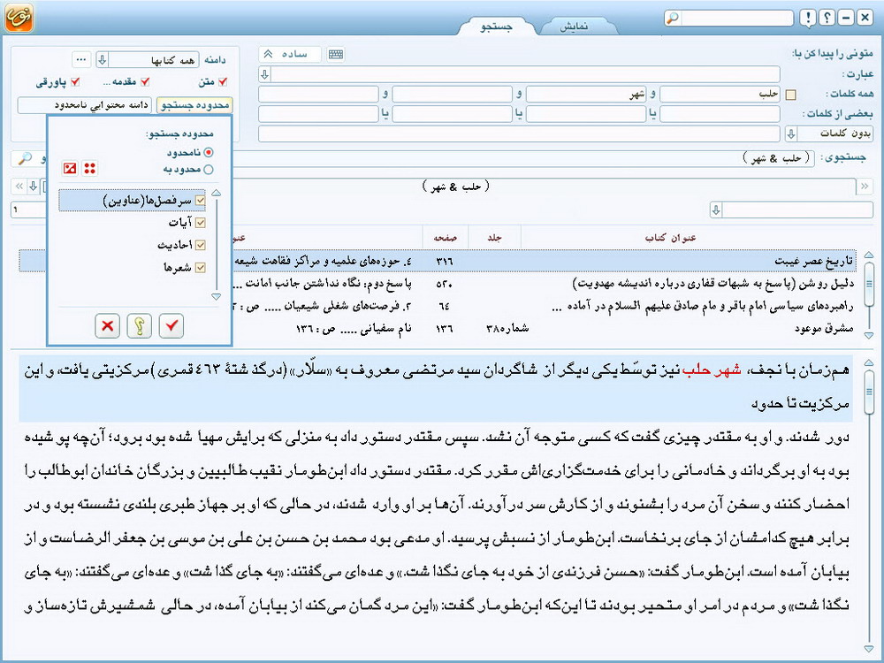Select the مشرق موعود result row
The image size is (884, 663).
pyautogui.click(x=544, y=328)
